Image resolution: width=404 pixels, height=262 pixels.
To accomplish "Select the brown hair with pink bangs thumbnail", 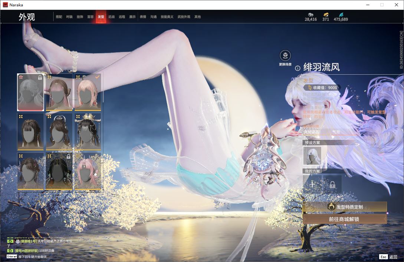I will 59,92.
